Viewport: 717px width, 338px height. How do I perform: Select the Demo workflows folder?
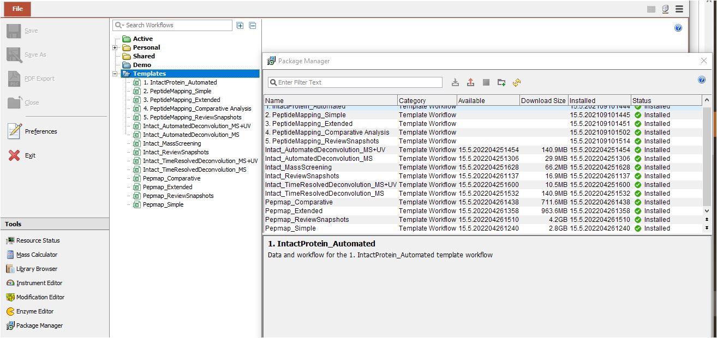click(137, 65)
